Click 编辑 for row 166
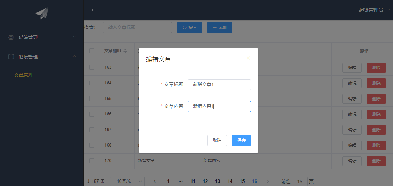393x186 pixels. (352, 114)
